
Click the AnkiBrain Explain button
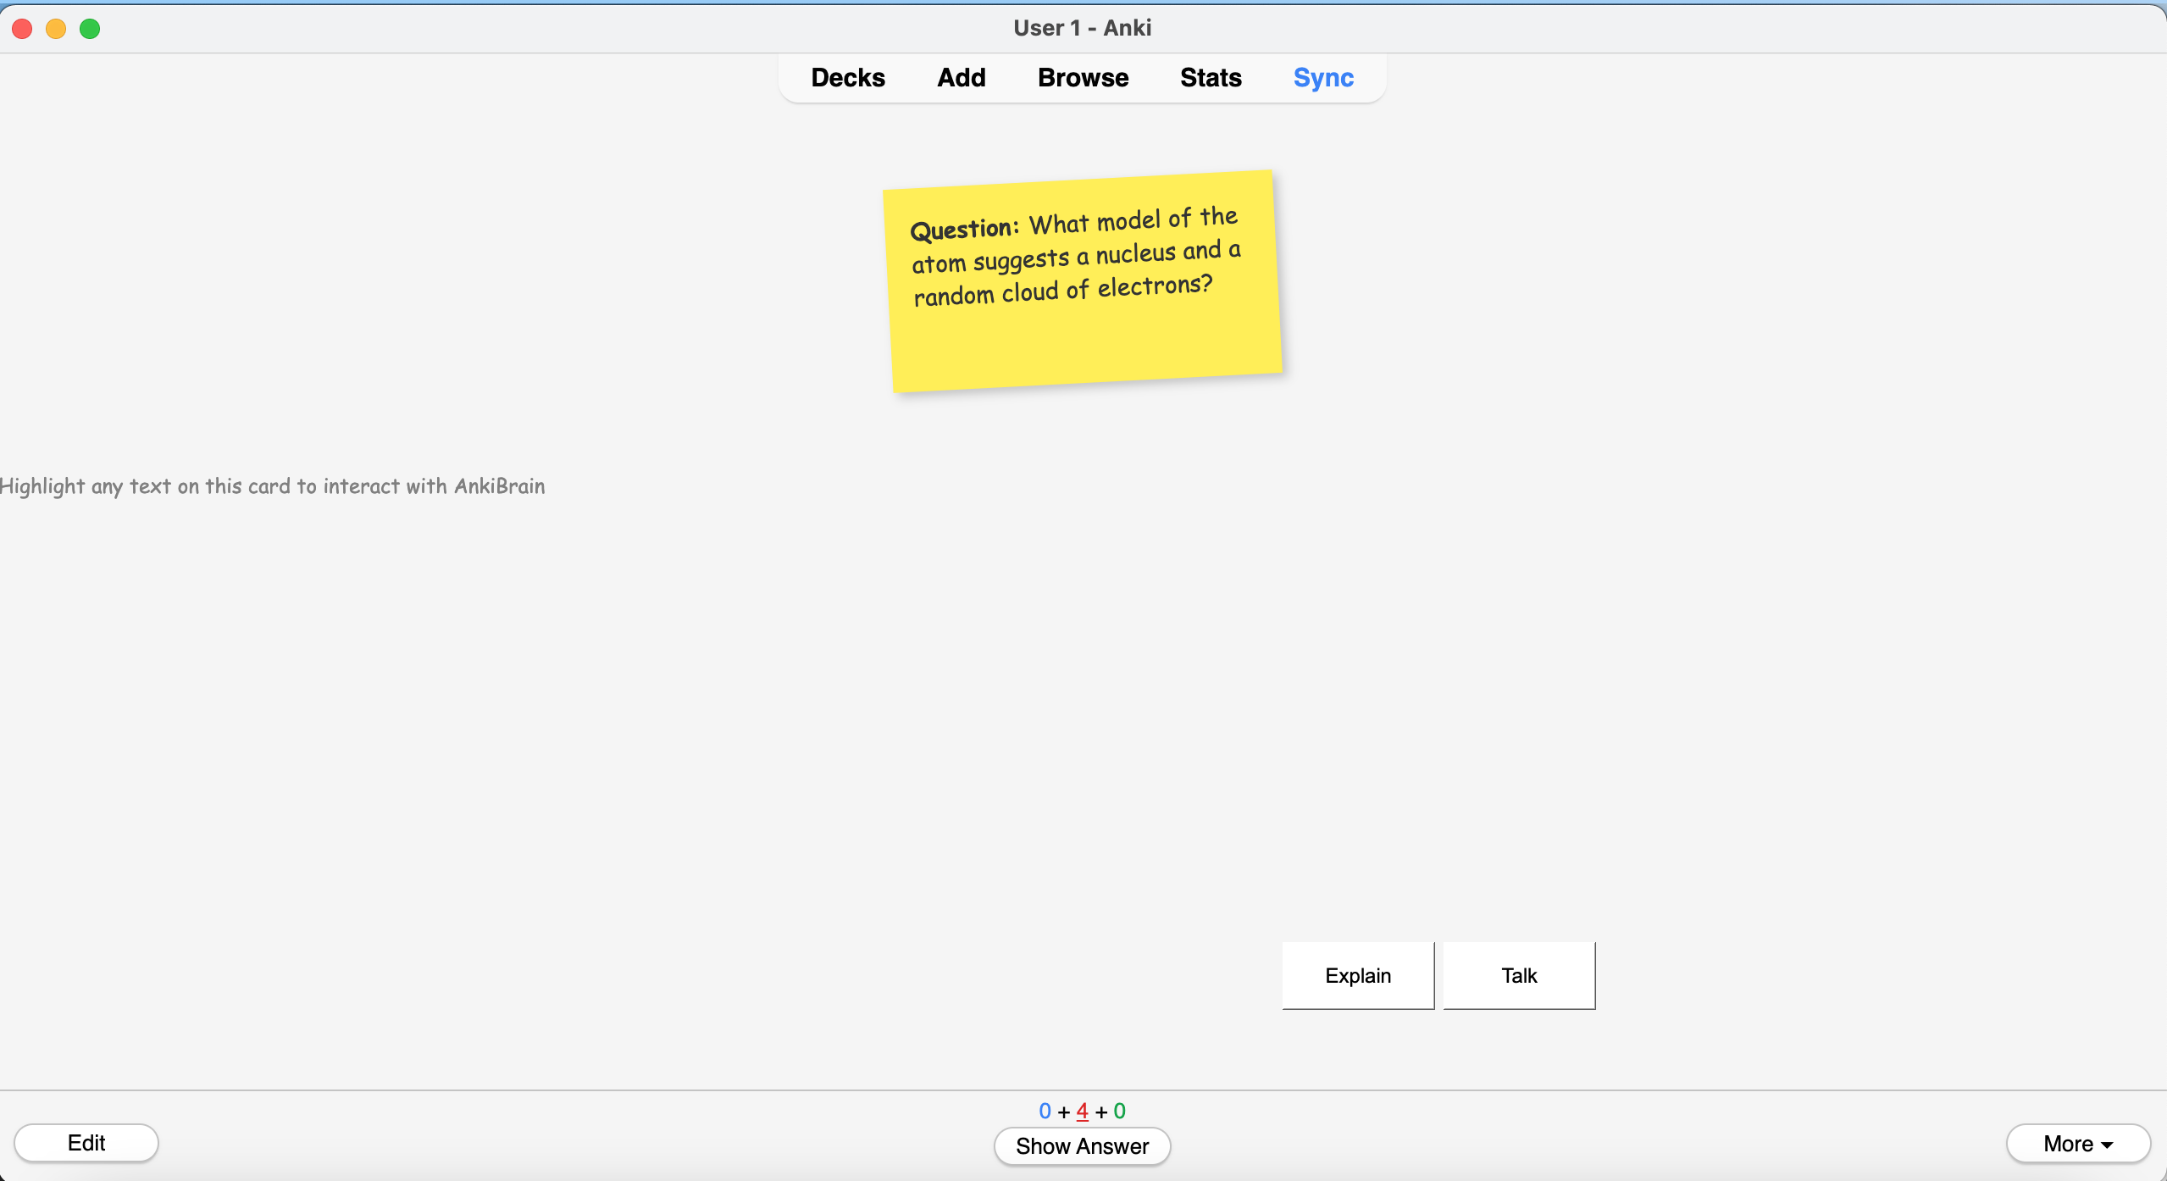point(1357,976)
